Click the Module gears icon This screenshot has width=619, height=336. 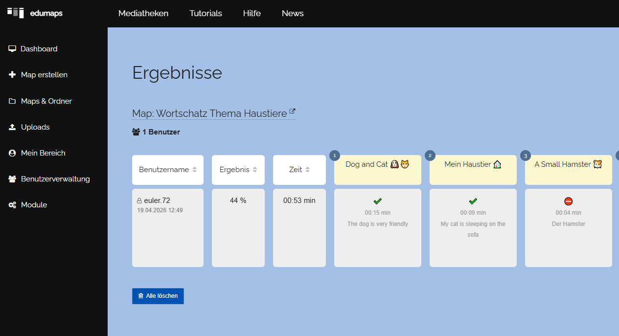(x=12, y=205)
